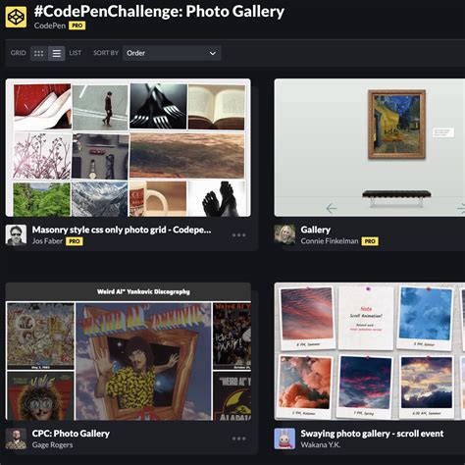Switch to list view icon

click(57, 53)
